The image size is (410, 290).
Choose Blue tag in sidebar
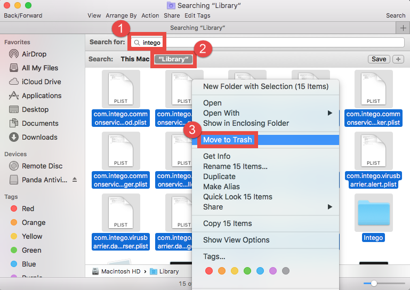coord(23,264)
